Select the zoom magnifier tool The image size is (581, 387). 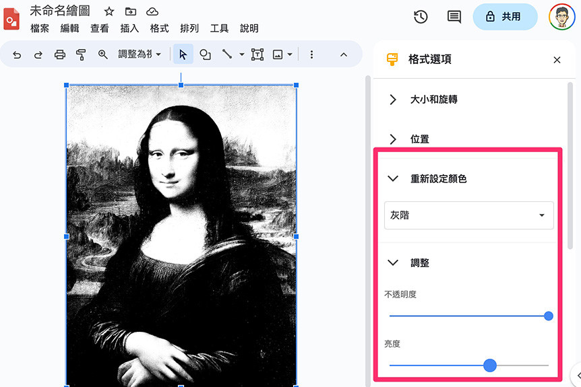coord(102,55)
